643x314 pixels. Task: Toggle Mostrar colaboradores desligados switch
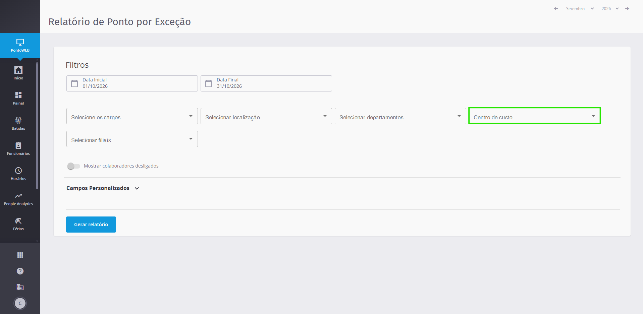click(x=73, y=166)
